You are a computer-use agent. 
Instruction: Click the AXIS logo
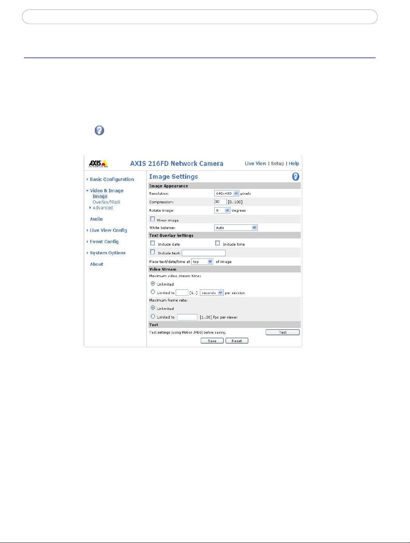coord(98,163)
